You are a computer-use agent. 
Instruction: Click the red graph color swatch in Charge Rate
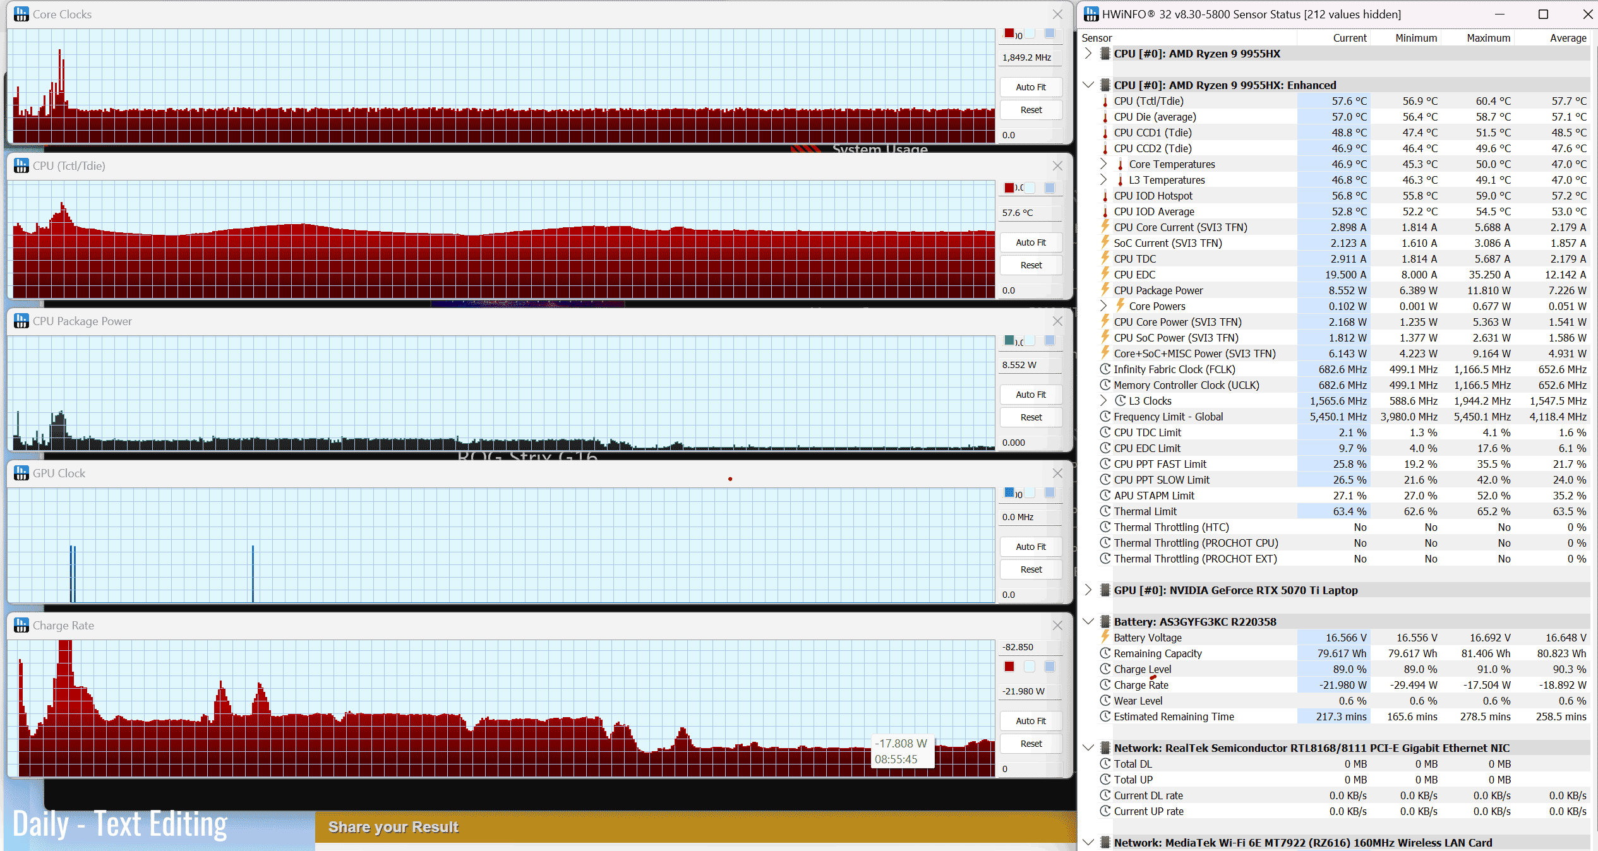[1009, 667]
